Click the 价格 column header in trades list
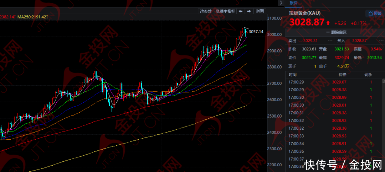Image resolution: width=385 pixels, height=172 pixels. pos(342,75)
